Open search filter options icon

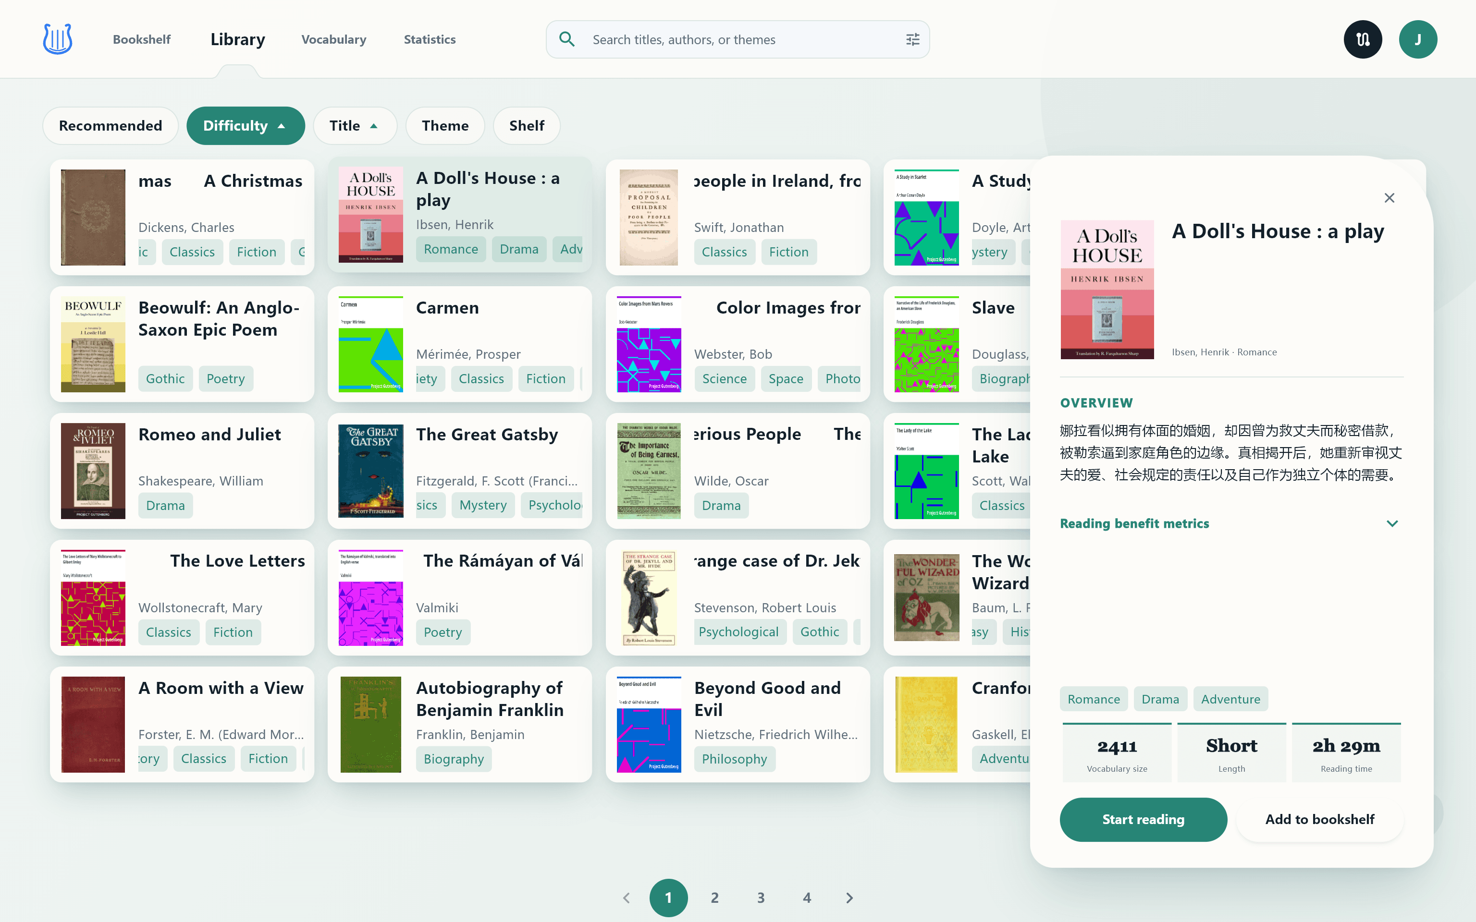tap(912, 40)
